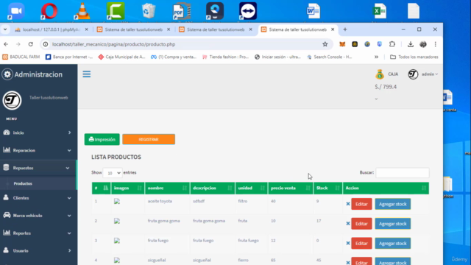Screen dimensions: 471x265
Task: Bookmark this page with the star
Action: [325, 44]
